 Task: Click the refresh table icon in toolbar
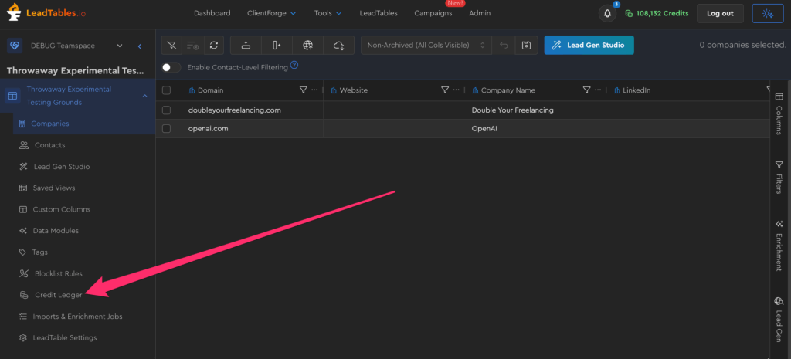(x=213, y=45)
